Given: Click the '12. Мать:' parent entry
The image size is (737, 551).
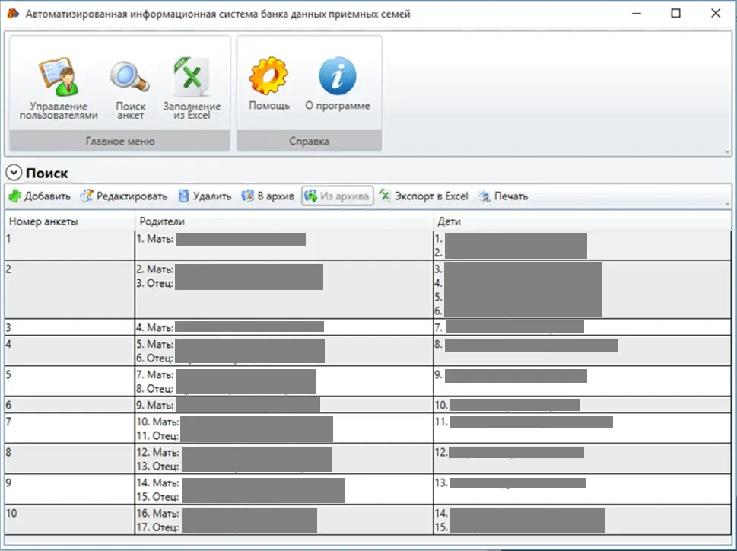Looking at the screenshot, I should (158, 452).
